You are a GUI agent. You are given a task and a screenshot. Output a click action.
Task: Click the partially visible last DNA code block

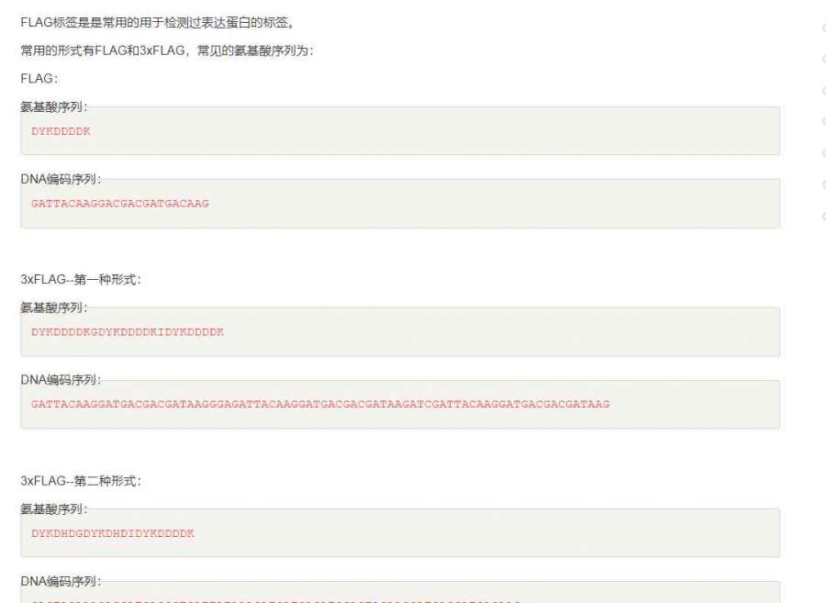coord(400,593)
